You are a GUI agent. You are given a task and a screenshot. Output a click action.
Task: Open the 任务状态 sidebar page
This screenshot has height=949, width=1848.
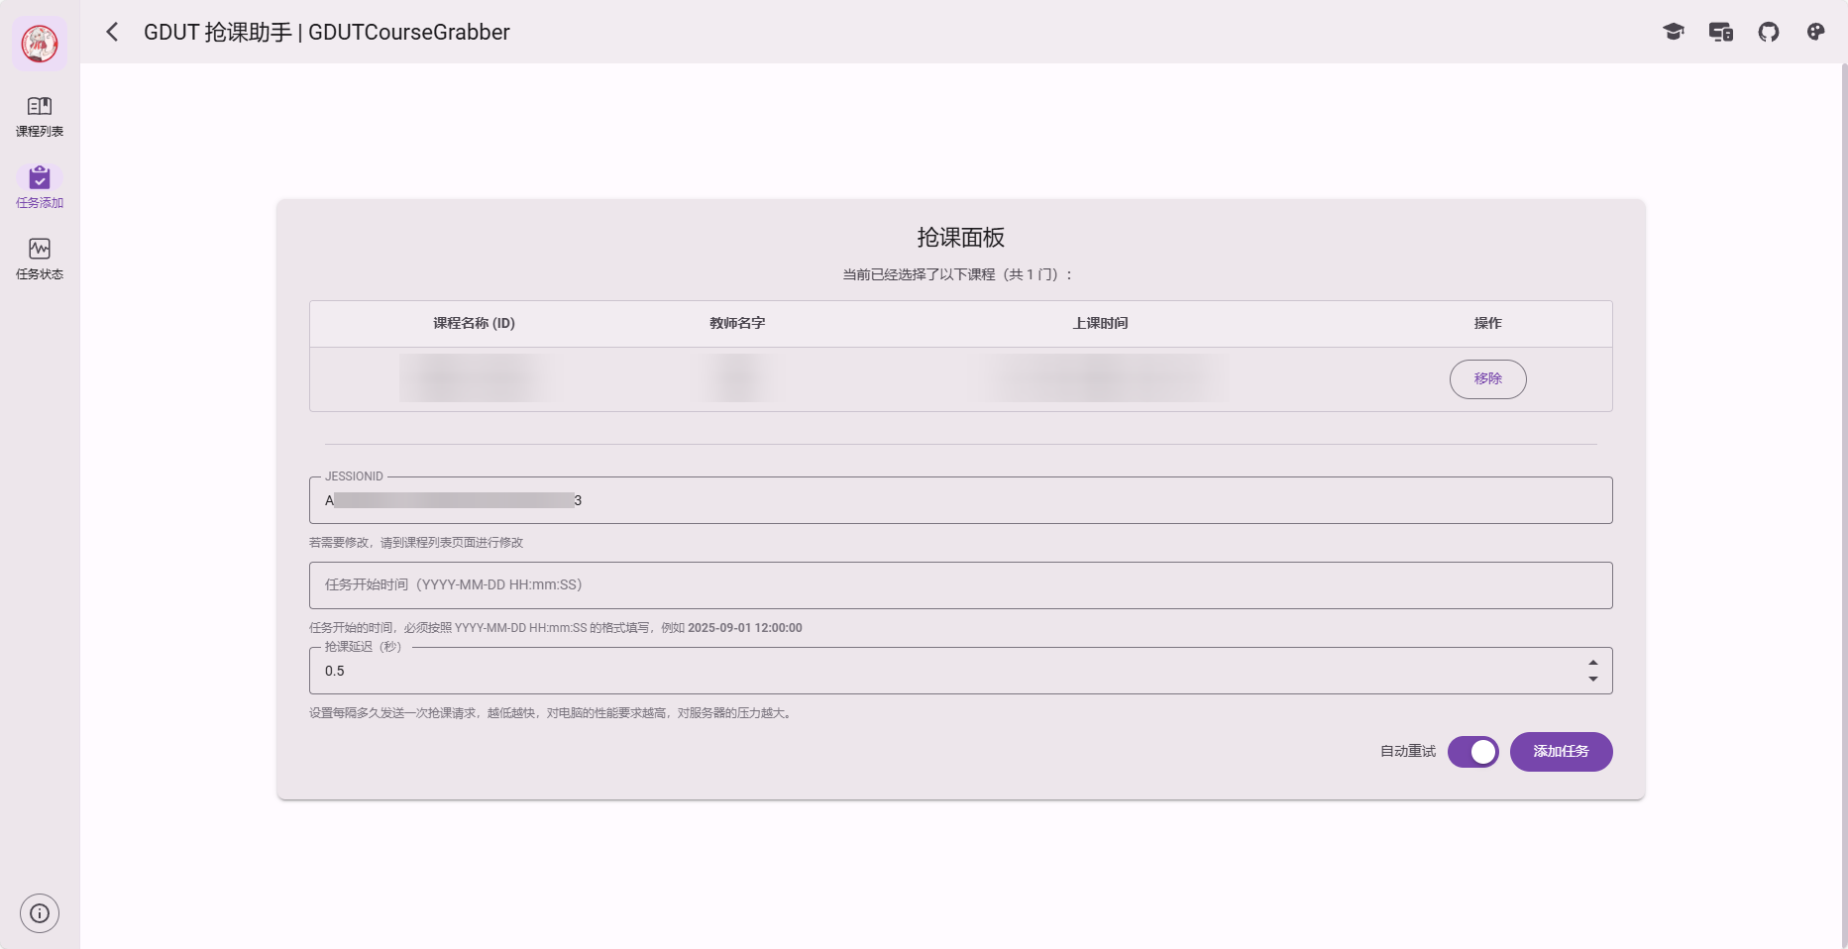point(40,259)
